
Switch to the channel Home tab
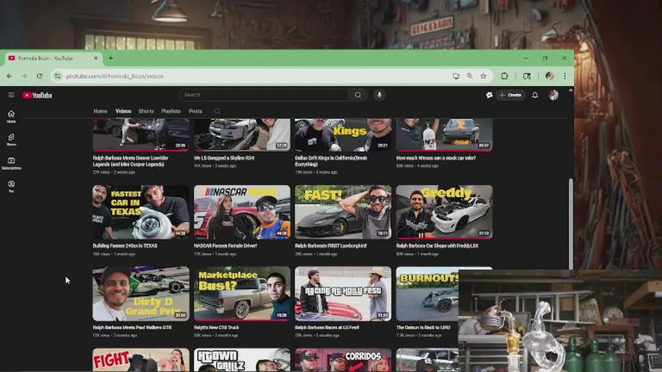pos(100,111)
